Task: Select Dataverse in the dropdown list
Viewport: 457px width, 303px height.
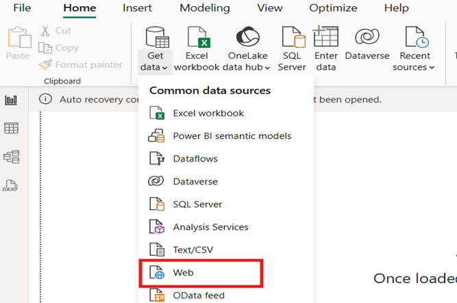Action: 226,181
